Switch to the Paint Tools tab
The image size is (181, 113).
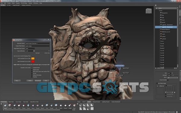point(11,102)
